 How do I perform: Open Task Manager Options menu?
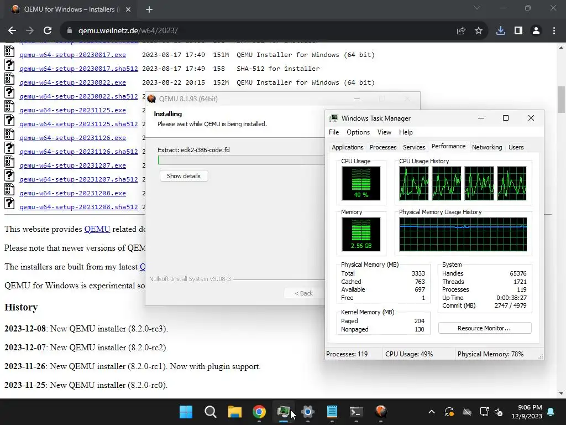coord(358,132)
